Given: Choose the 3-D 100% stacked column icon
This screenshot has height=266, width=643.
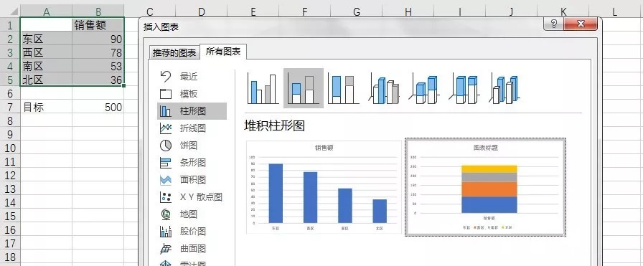Looking at the screenshot, I should click(466, 88).
